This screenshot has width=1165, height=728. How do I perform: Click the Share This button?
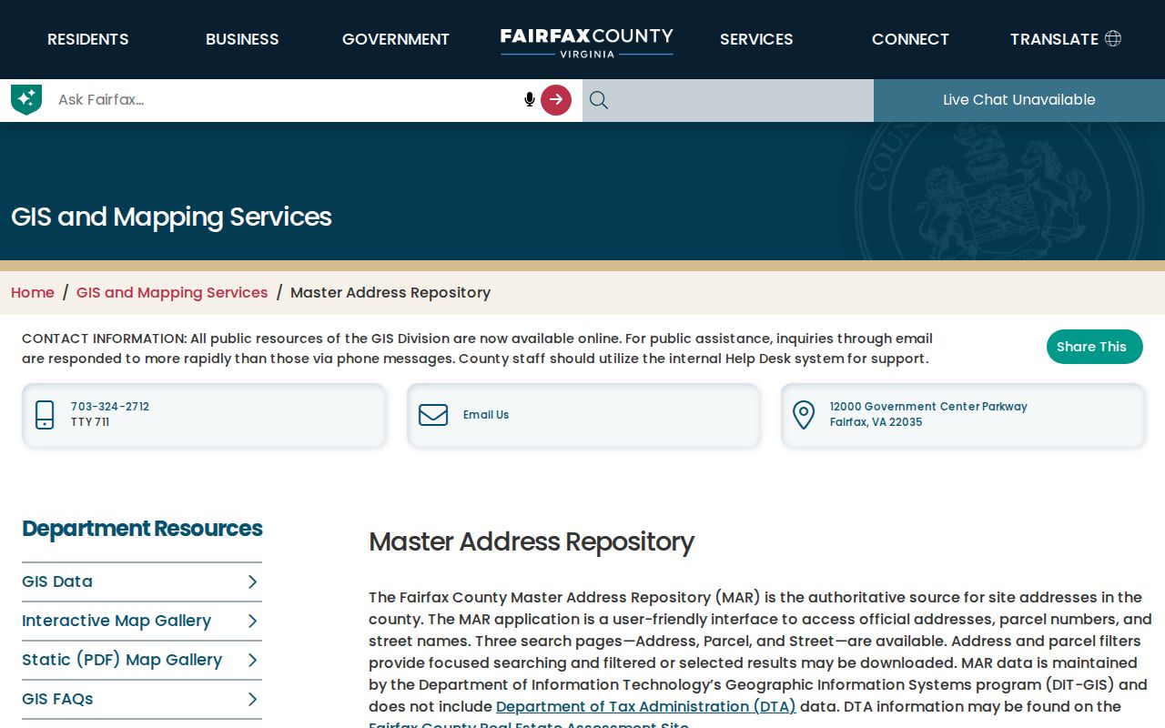click(x=1095, y=347)
